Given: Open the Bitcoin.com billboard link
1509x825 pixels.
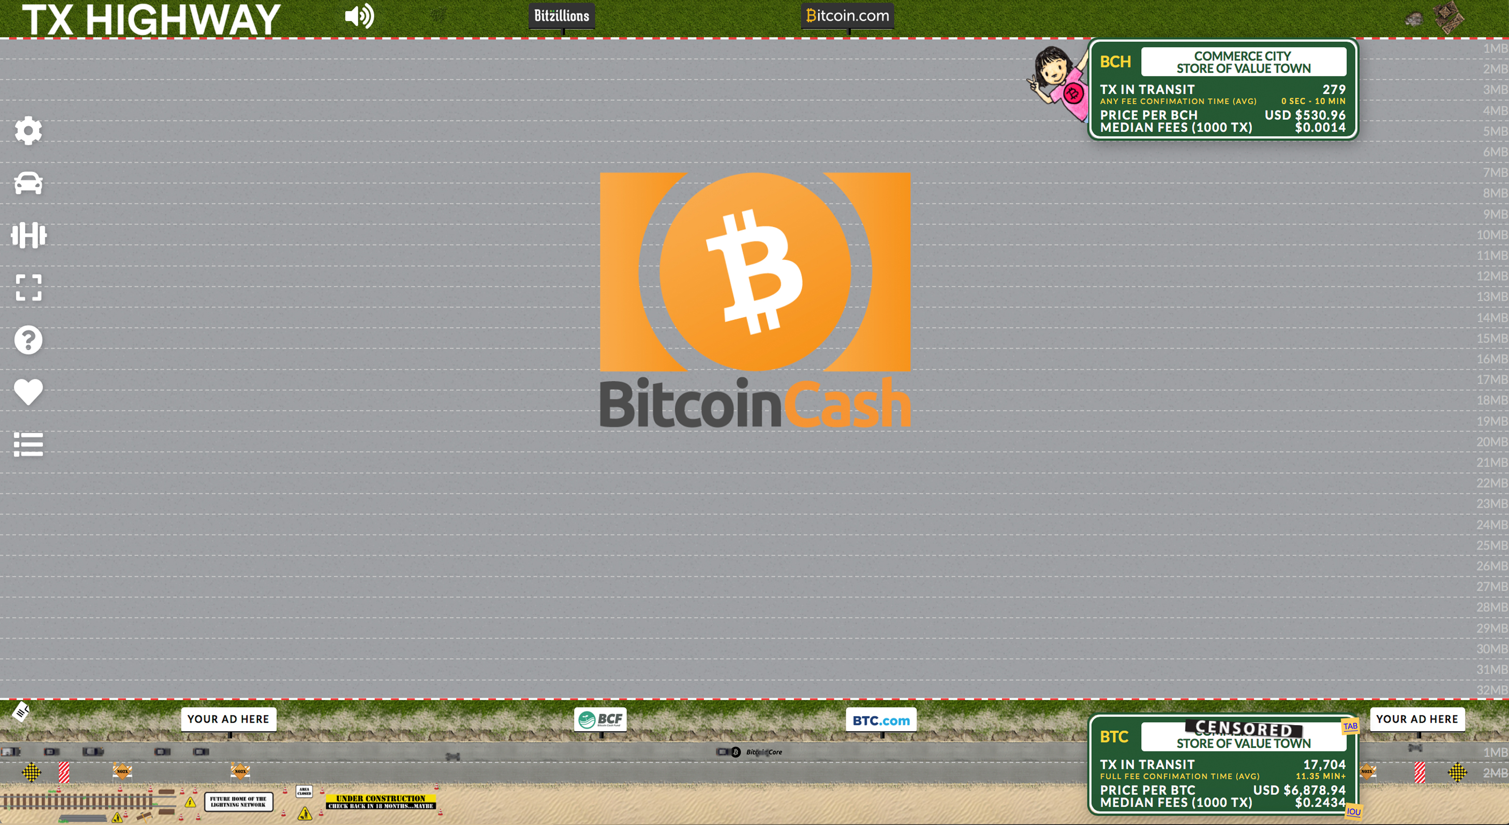Looking at the screenshot, I should coord(847,16).
